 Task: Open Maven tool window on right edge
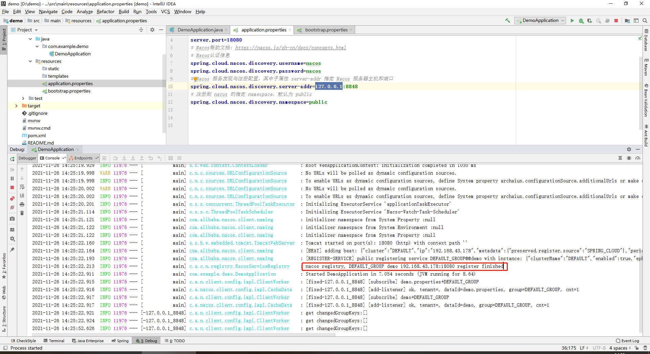[x=646, y=67]
